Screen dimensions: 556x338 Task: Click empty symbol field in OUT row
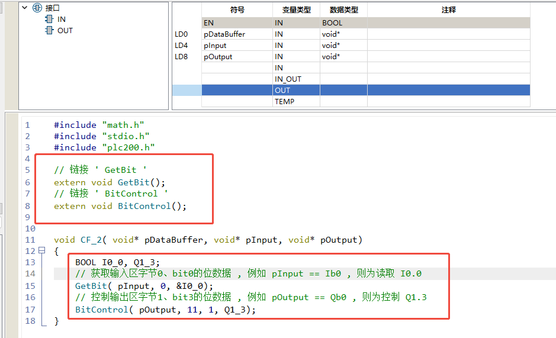pos(237,91)
